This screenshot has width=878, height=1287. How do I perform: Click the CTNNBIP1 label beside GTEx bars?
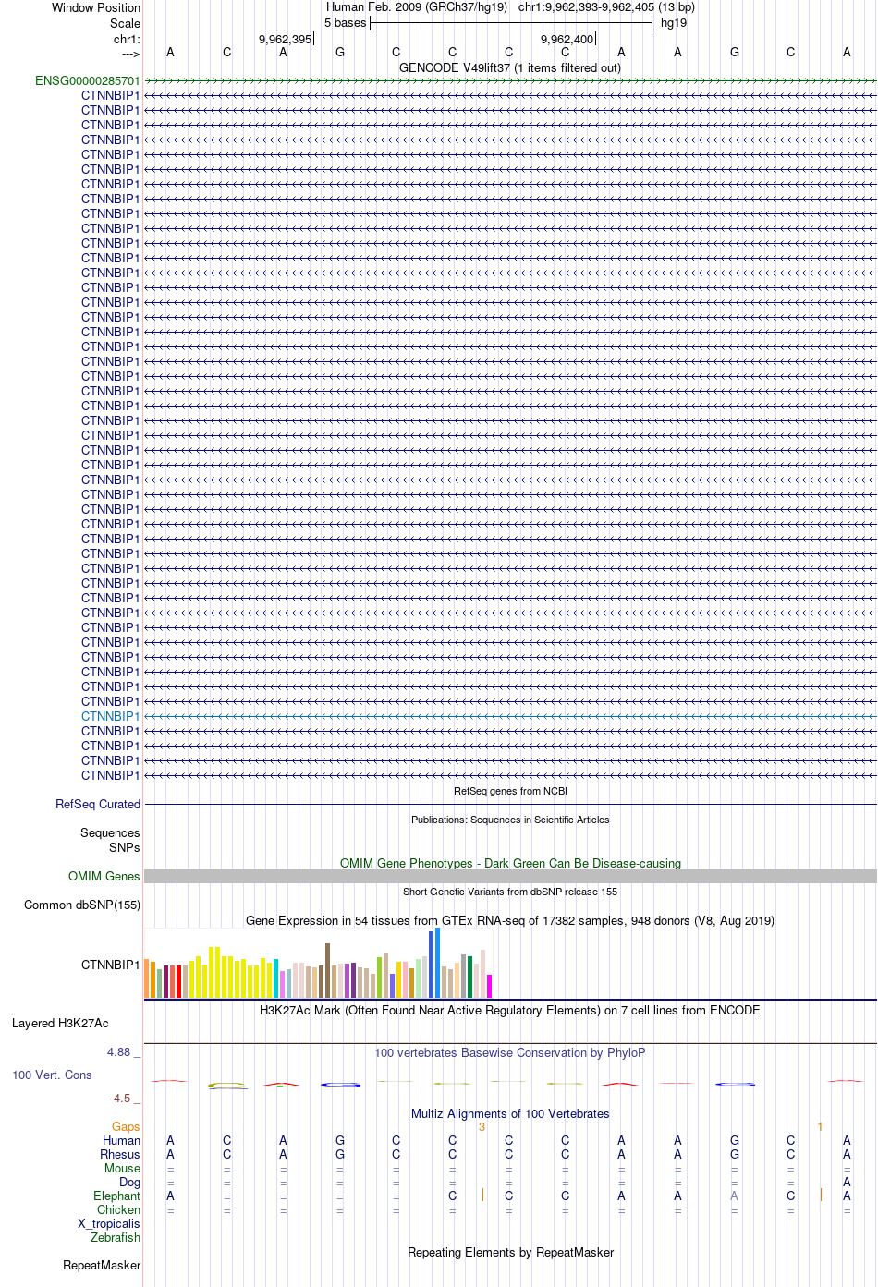point(111,965)
